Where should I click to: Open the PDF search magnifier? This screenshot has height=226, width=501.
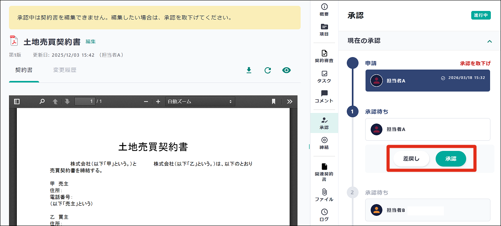coord(42,102)
